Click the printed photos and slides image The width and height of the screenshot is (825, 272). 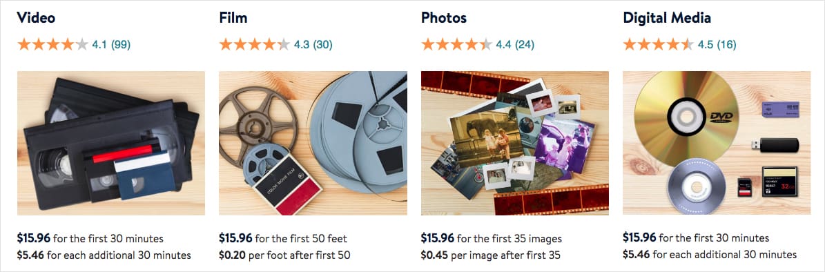tap(514, 143)
